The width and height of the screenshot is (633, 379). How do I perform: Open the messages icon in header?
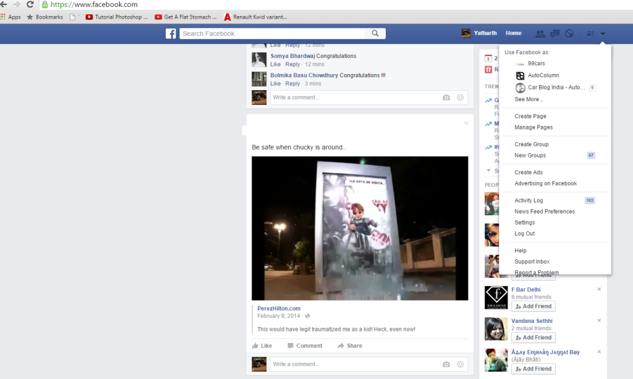(555, 33)
